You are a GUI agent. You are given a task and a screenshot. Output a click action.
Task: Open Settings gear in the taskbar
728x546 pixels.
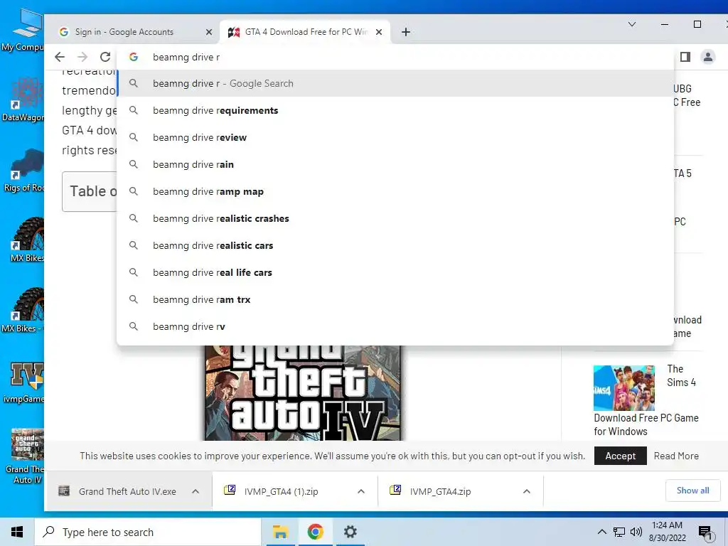[x=350, y=532]
